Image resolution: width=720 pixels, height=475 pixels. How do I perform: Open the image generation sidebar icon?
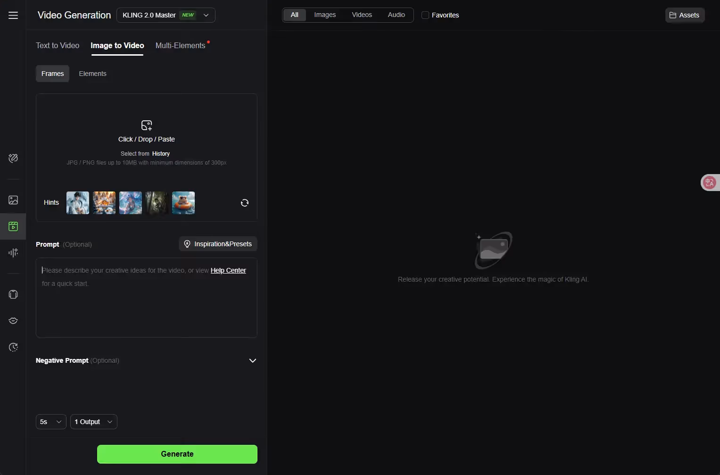(x=13, y=200)
